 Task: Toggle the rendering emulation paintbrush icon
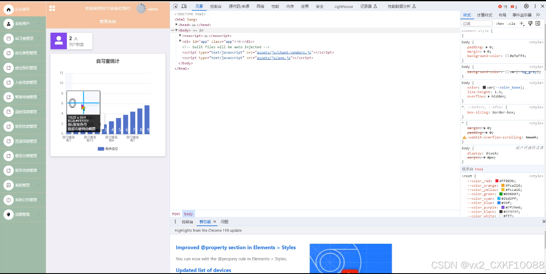coord(530,23)
